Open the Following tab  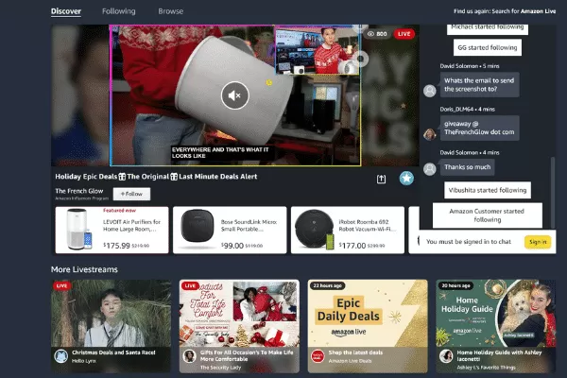pyautogui.click(x=119, y=11)
